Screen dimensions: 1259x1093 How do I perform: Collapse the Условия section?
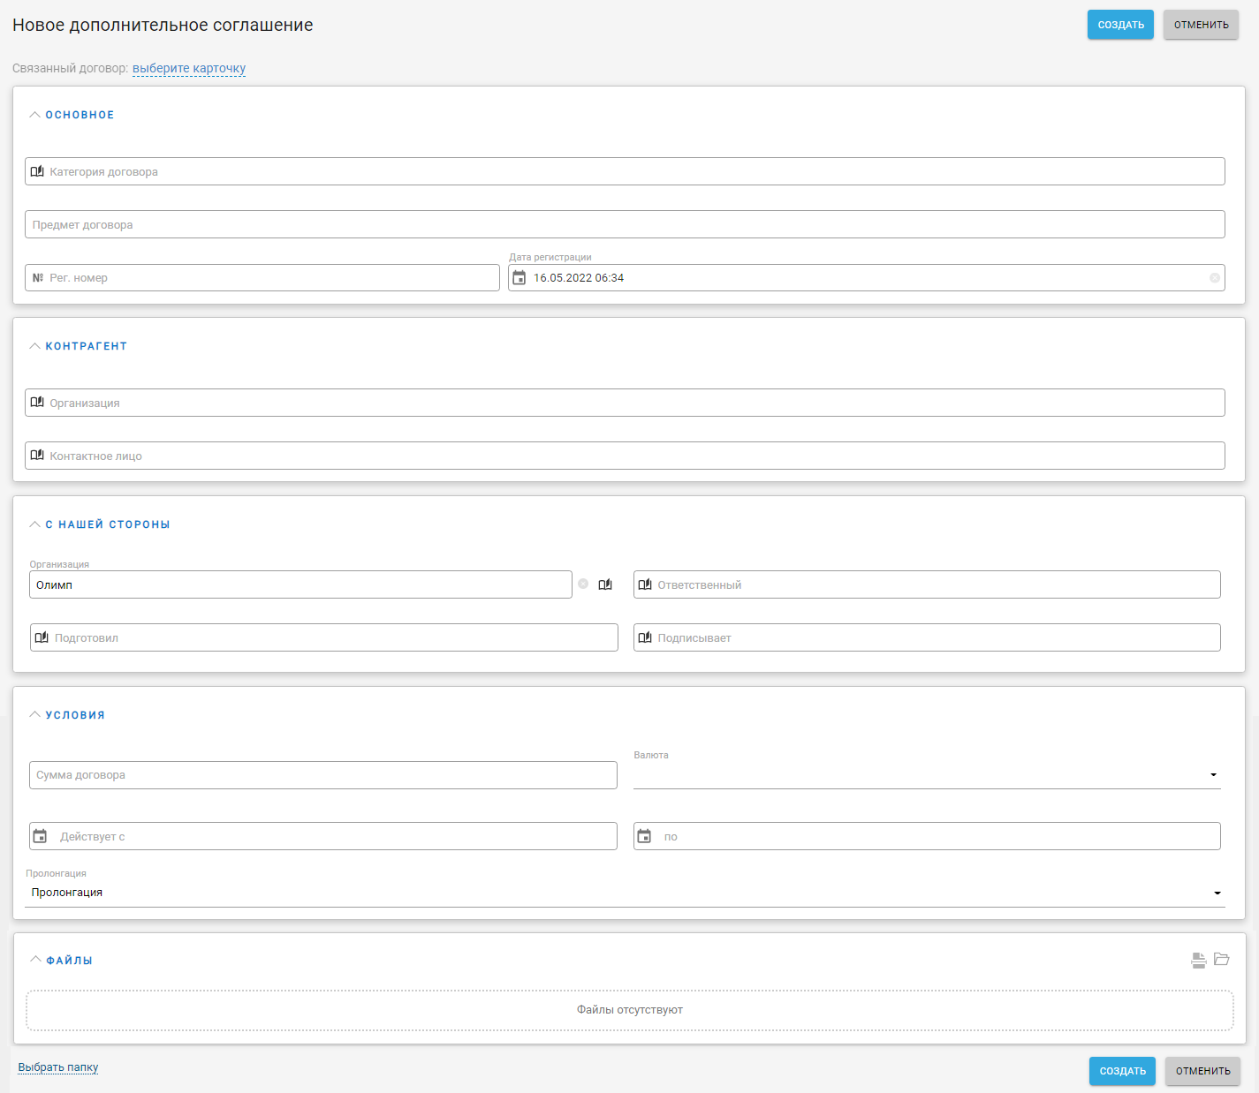[x=35, y=715]
